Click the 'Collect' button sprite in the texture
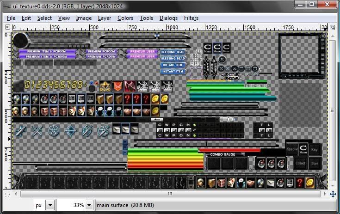340x214 pixels. [x=300, y=163]
